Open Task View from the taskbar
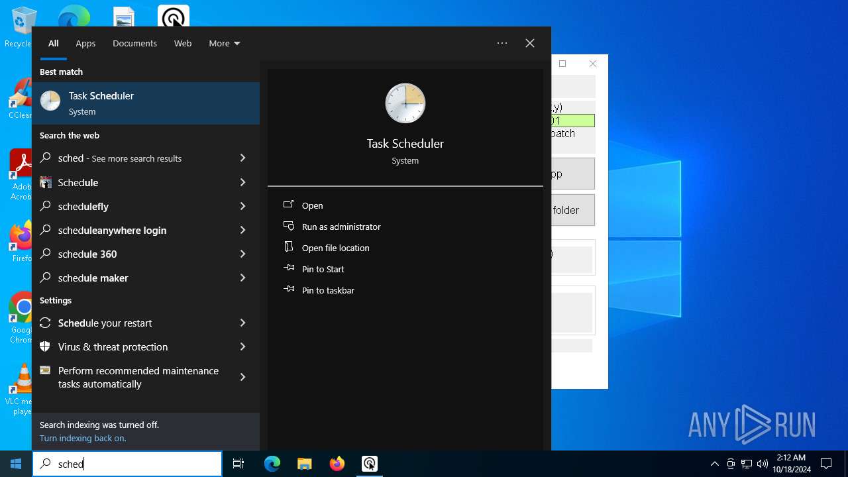The height and width of the screenshot is (477, 848). point(238,464)
